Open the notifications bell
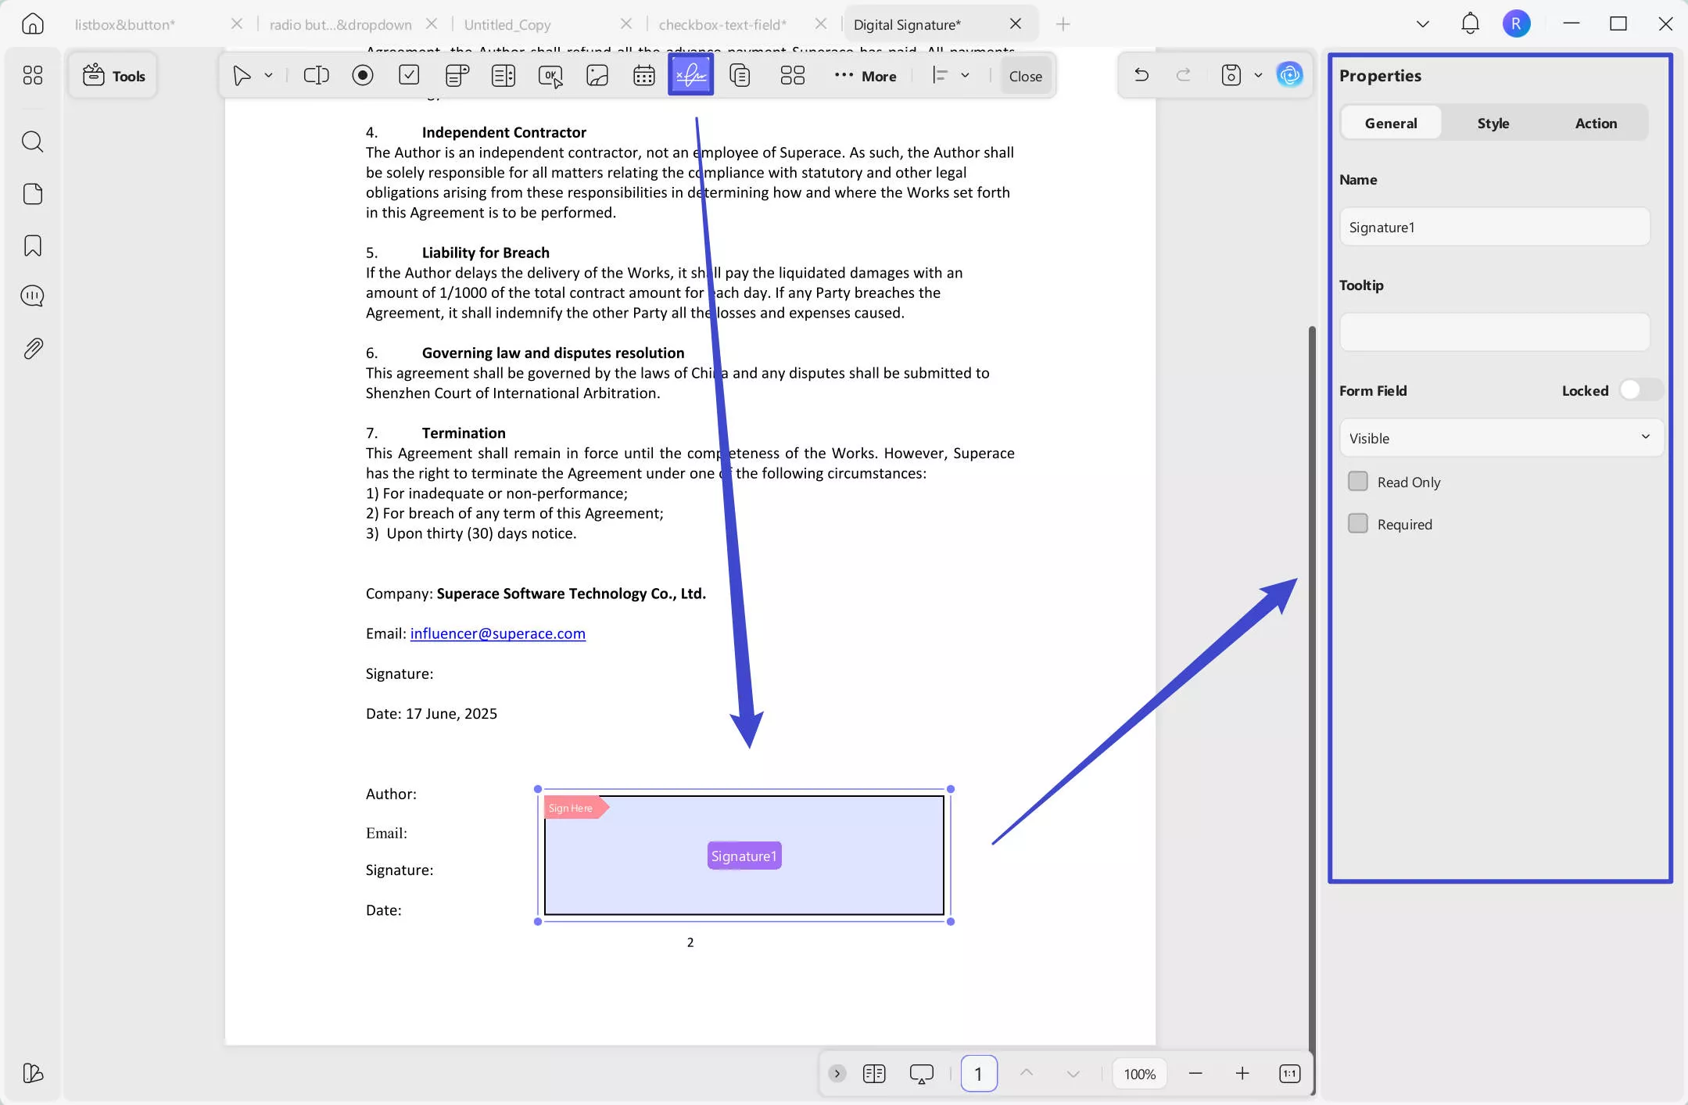This screenshot has height=1105, width=1688. [x=1470, y=23]
